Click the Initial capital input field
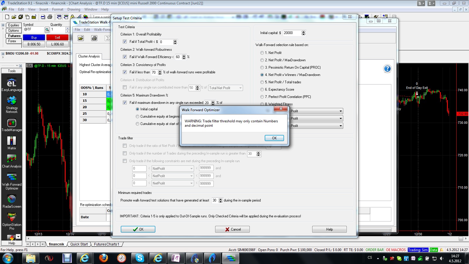Viewport: 469px width, 264px height. [292, 33]
